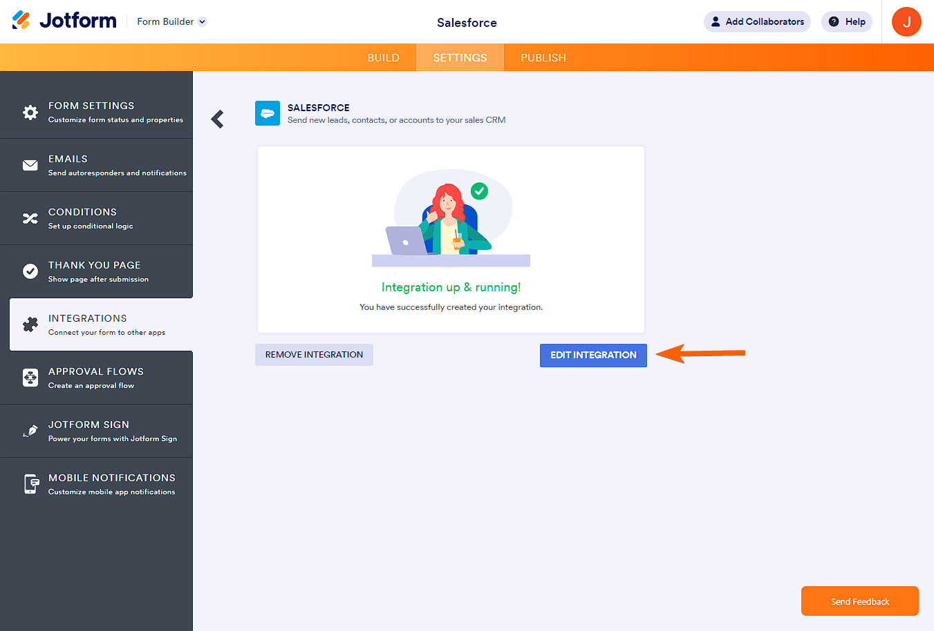Click the Edit Integration button
The width and height of the screenshot is (934, 631).
click(593, 355)
